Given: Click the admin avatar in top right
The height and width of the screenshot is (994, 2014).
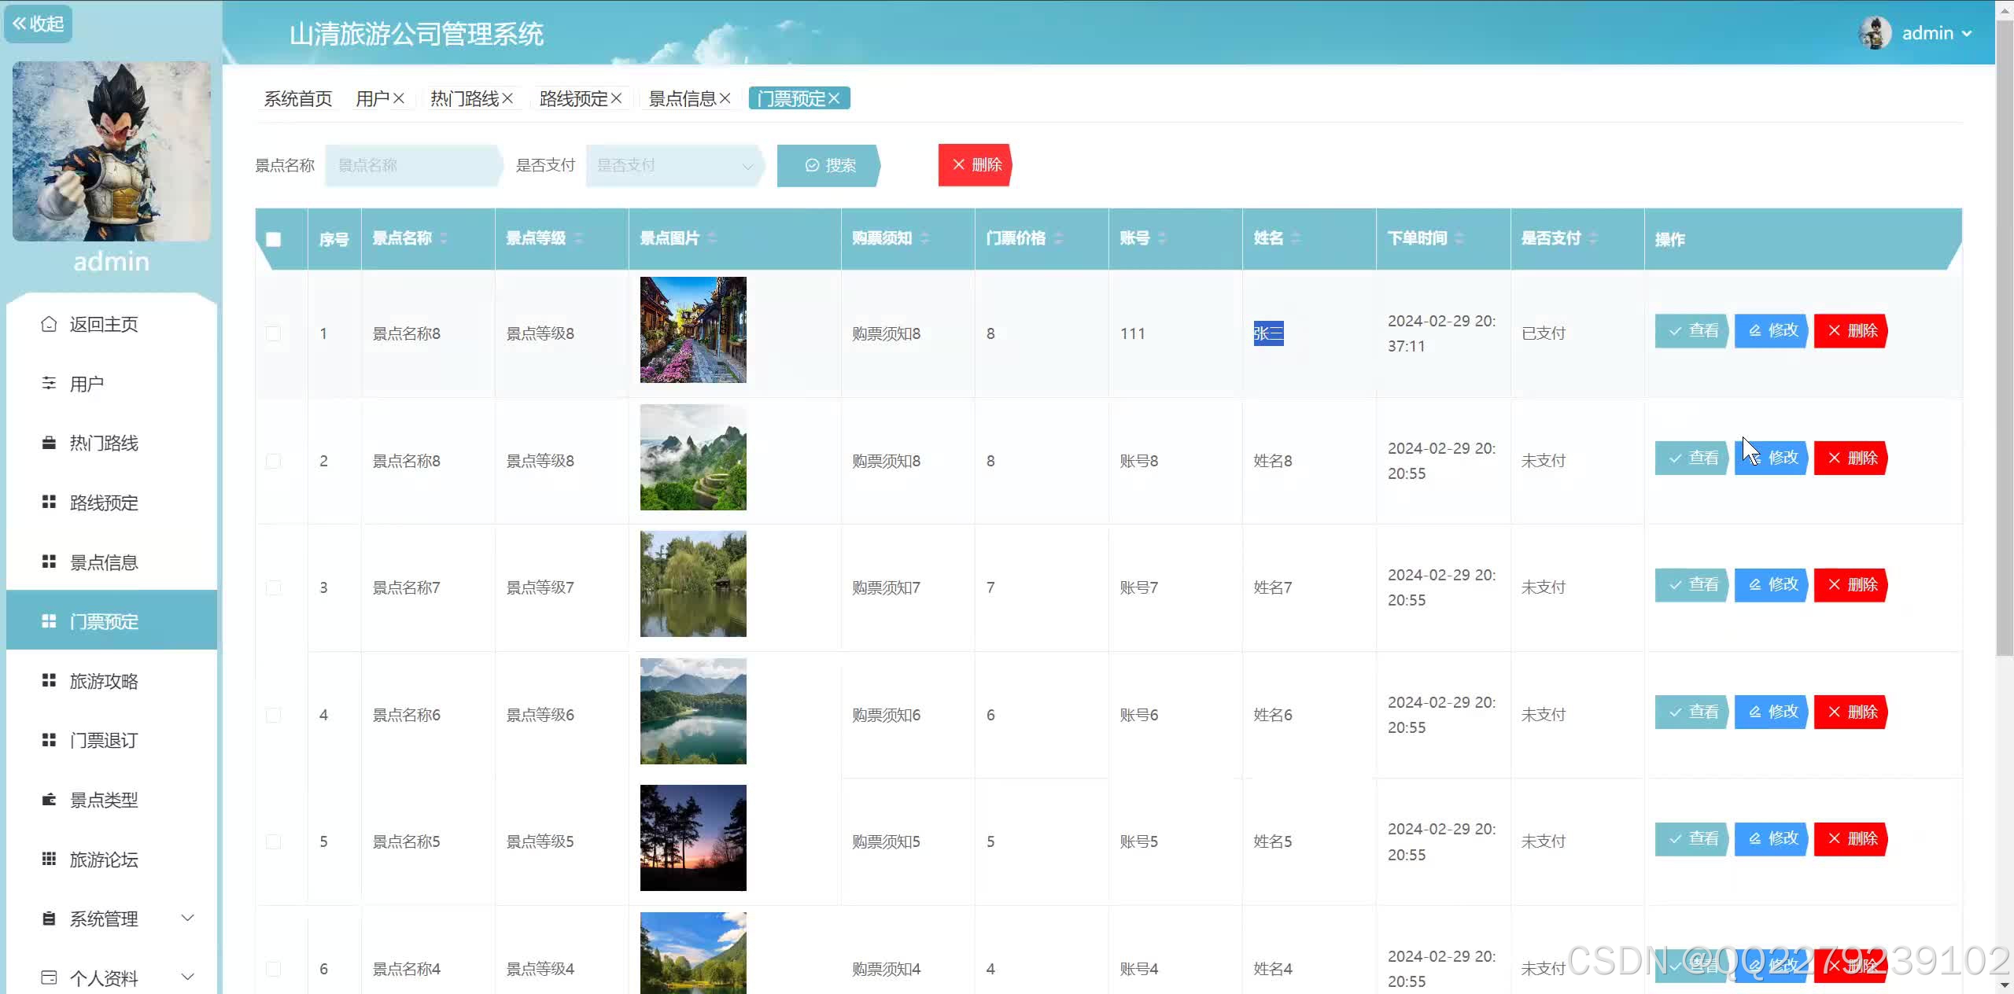Looking at the screenshot, I should click(1875, 33).
